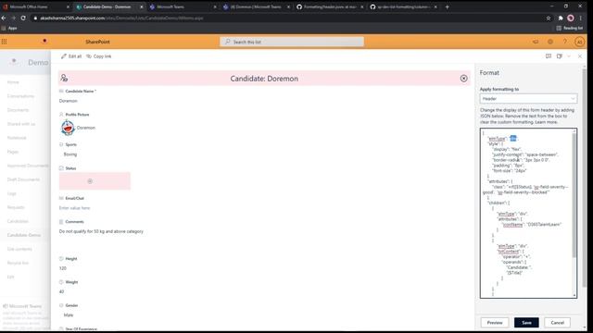Viewport: 593px width, 333px height.
Task: Open Site contents in the left navigation
Action: (19, 249)
